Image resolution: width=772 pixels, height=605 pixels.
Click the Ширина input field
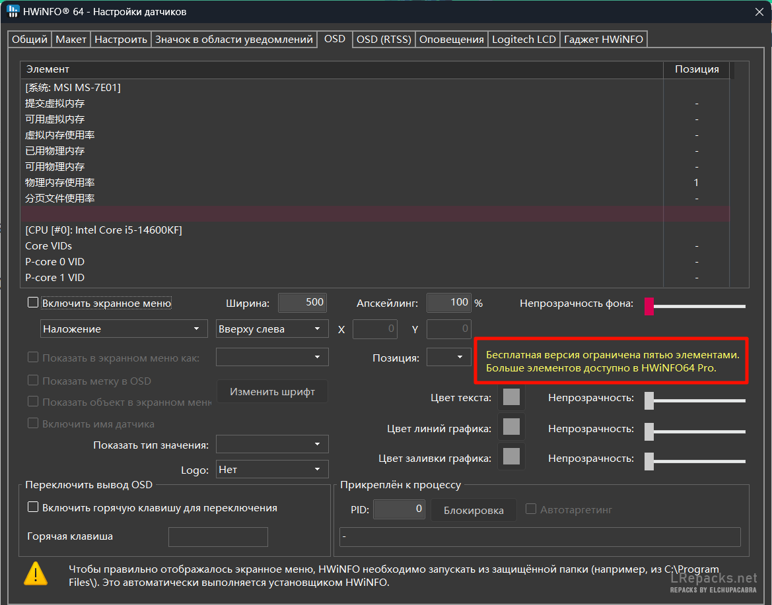coord(302,302)
